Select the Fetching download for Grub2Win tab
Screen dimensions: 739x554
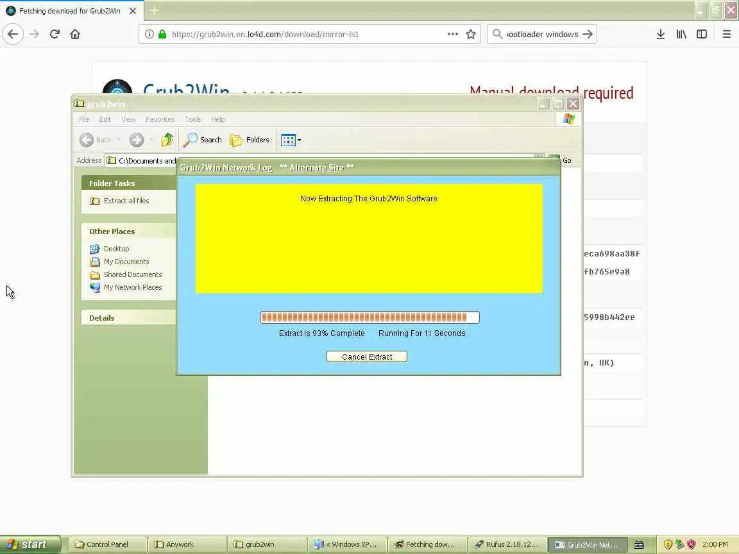[72, 10]
